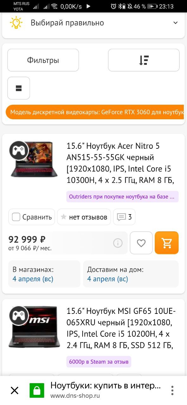Viewport: 187px width, 405px height.
Task: Tick the Сравнить checkbox for Acer Nitro
Action: point(16,217)
